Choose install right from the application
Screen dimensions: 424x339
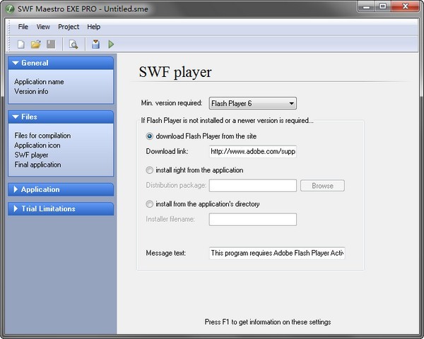[x=149, y=170]
